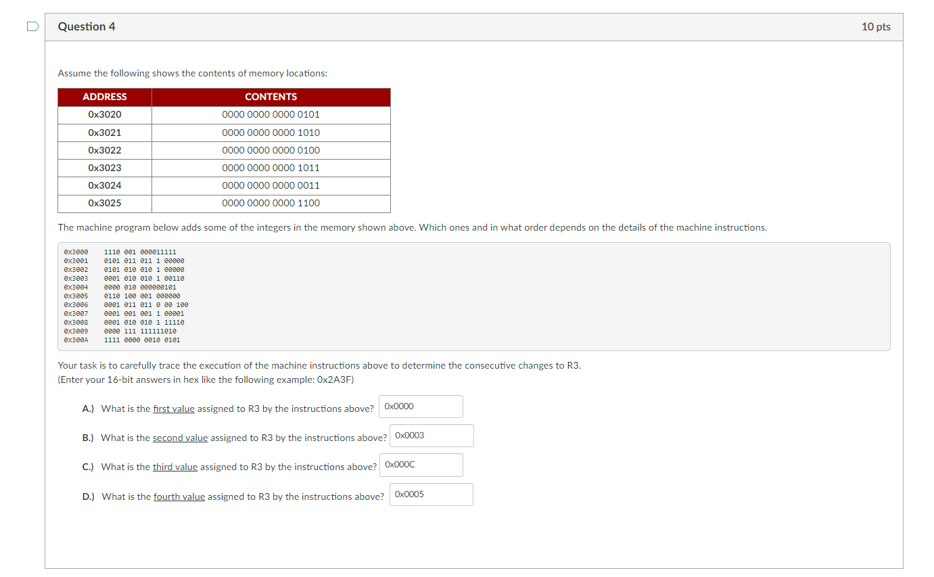Click the underlined 'second value' text

pyautogui.click(x=180, y=438)
